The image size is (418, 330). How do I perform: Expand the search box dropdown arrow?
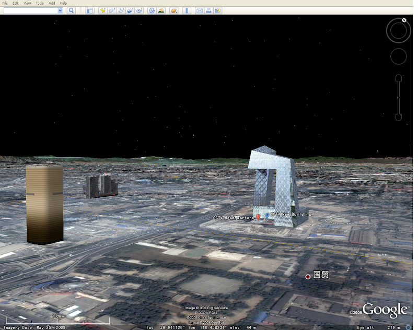click(x=60, y=10)
